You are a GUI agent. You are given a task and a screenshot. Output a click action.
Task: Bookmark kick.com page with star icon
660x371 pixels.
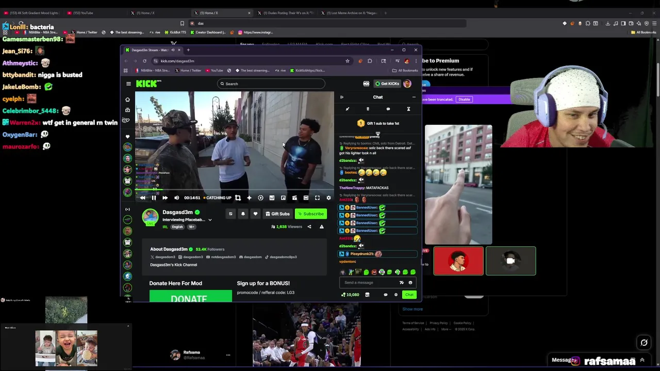pos(347,61)
